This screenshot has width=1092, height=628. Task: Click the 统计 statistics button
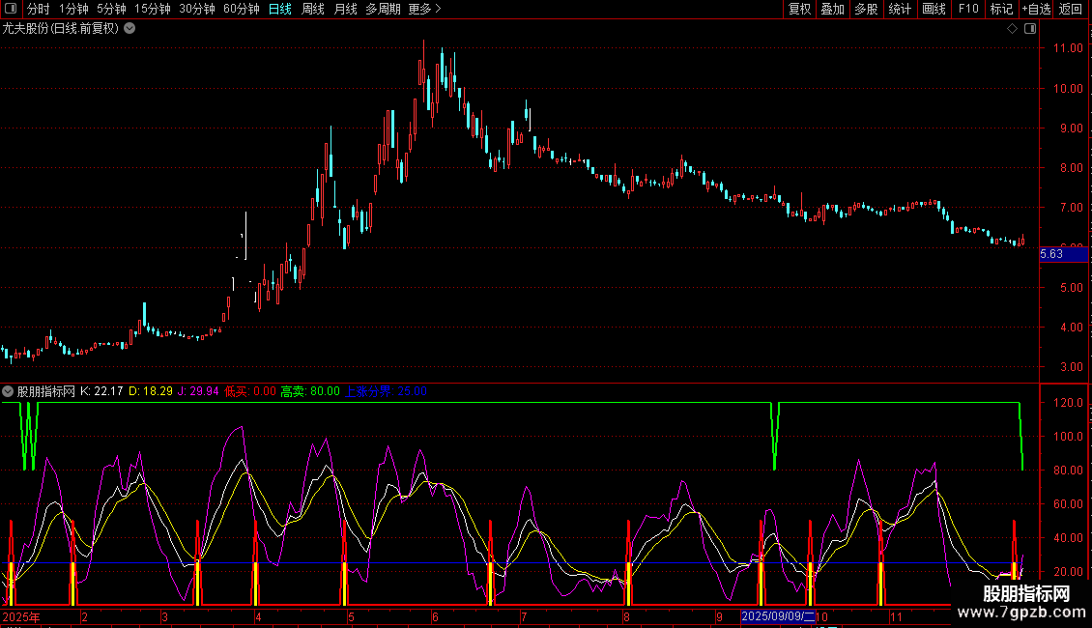[x=900, y=10]
